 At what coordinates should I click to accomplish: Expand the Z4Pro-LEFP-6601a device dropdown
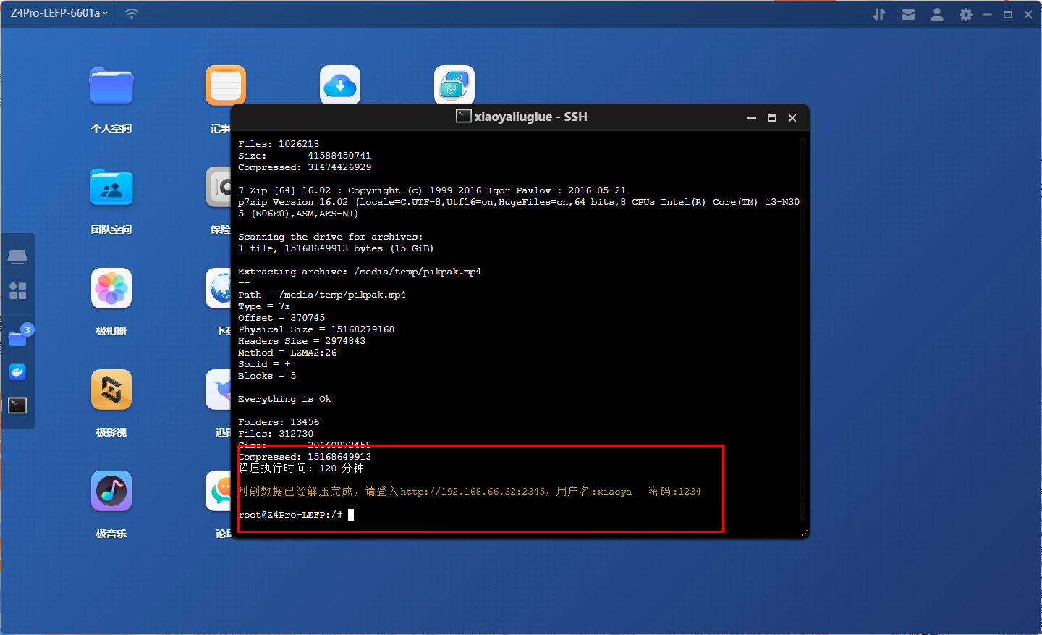pyautogui.click(x=59, y=13)
